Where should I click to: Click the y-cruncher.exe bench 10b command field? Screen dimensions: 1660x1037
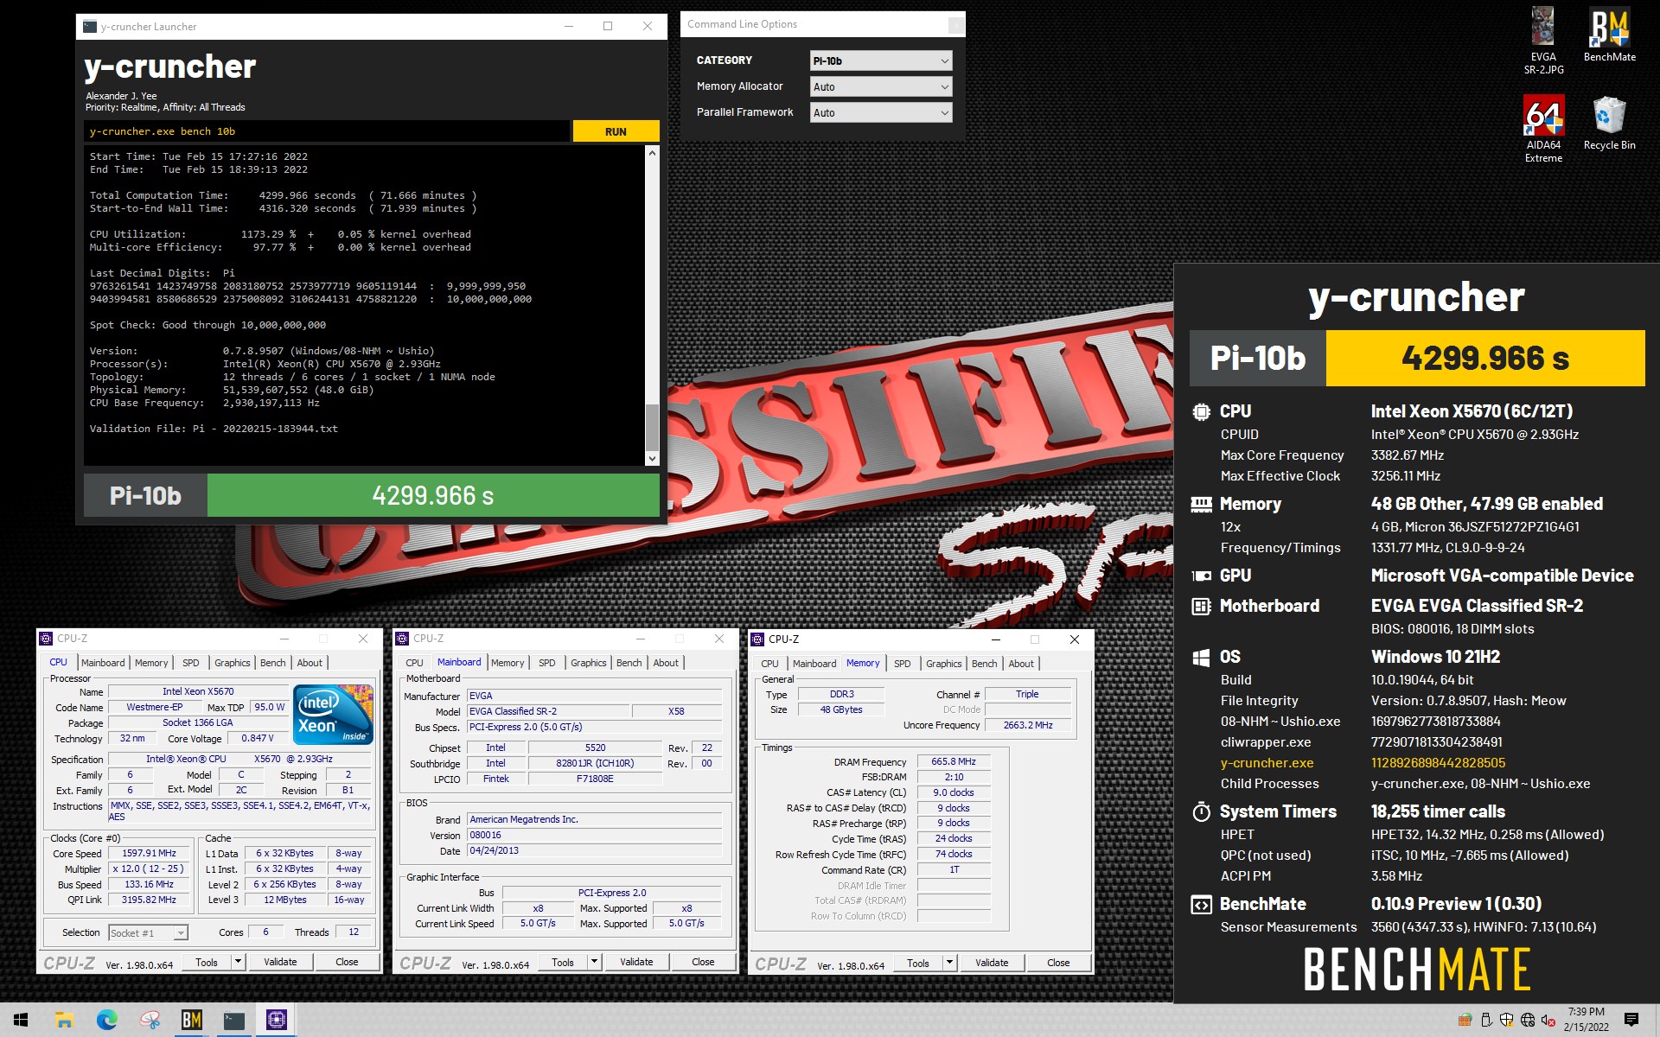327,131
